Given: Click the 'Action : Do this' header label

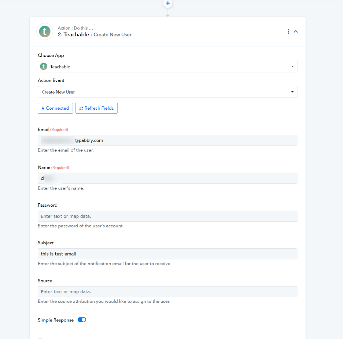Looking at the screenshot, I should [75, 28].
